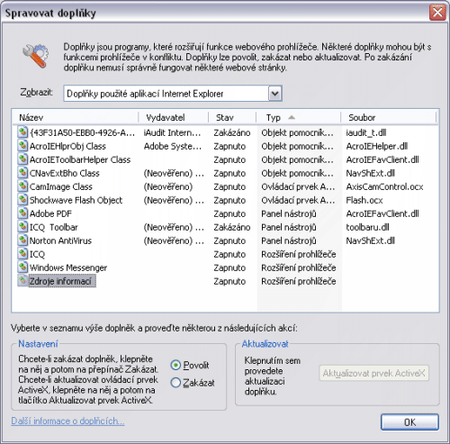Click the Adobe PDF add-on icon

22,213
